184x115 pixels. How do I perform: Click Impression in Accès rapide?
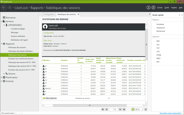pyautogui.click(x=161, y=28)
